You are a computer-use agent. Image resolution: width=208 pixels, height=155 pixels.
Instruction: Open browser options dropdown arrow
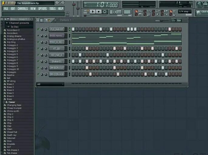pyautogui.click(x=2, y=19)
